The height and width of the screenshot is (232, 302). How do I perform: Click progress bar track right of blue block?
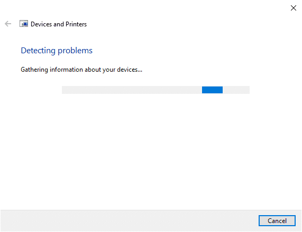(236, 90)
